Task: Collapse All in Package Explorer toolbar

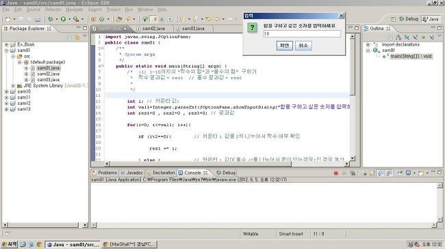Action: (69, 38)
